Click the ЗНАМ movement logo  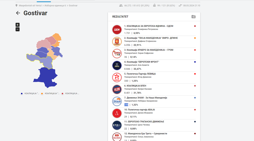tap(117, 101)
